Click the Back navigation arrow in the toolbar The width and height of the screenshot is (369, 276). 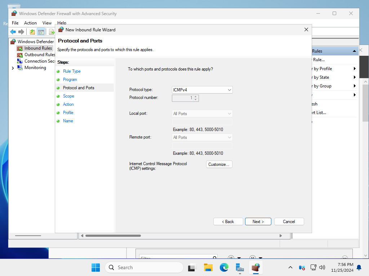click(x=13, y=32)
